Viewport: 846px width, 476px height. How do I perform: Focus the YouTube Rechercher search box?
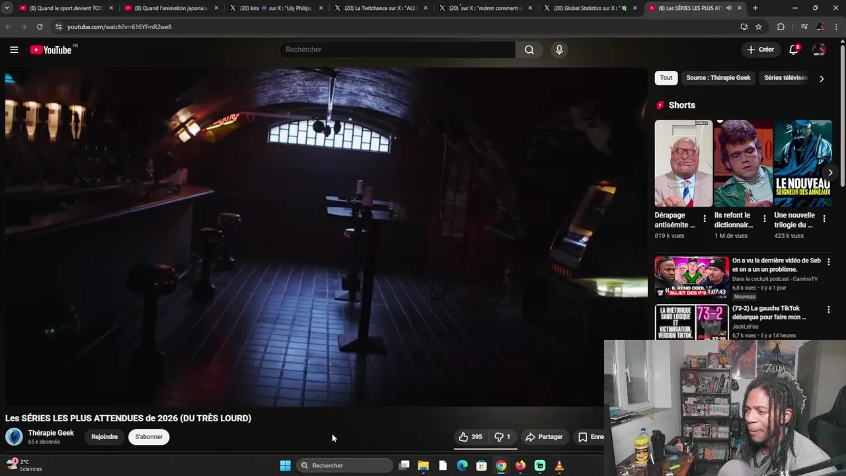click(397, 50)
